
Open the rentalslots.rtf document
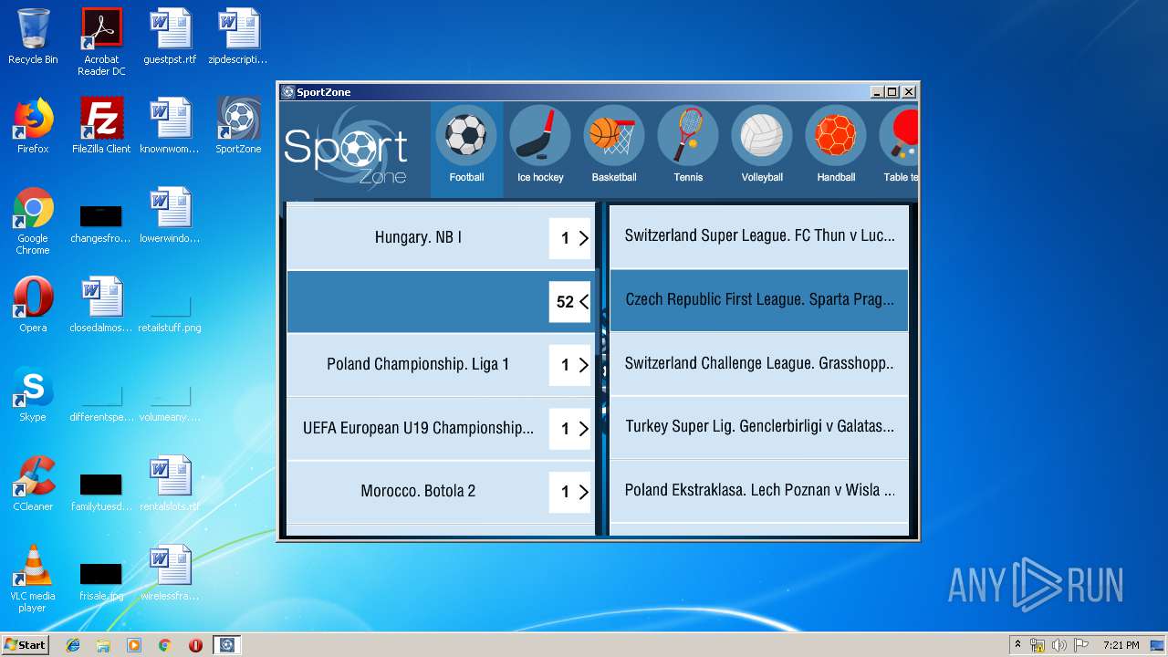tap(170, 484)
